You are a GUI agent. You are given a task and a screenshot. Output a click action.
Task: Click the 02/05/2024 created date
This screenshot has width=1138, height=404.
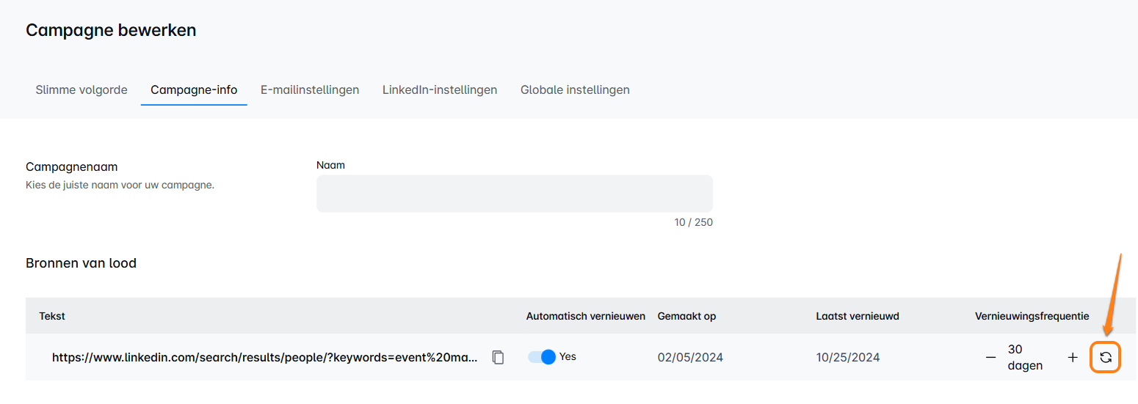[x=690, y=358]
